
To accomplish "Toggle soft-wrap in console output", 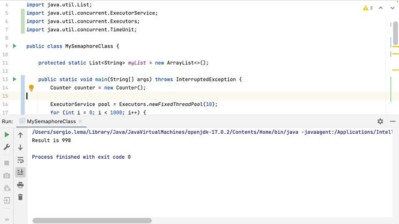I will click(21, 160).
